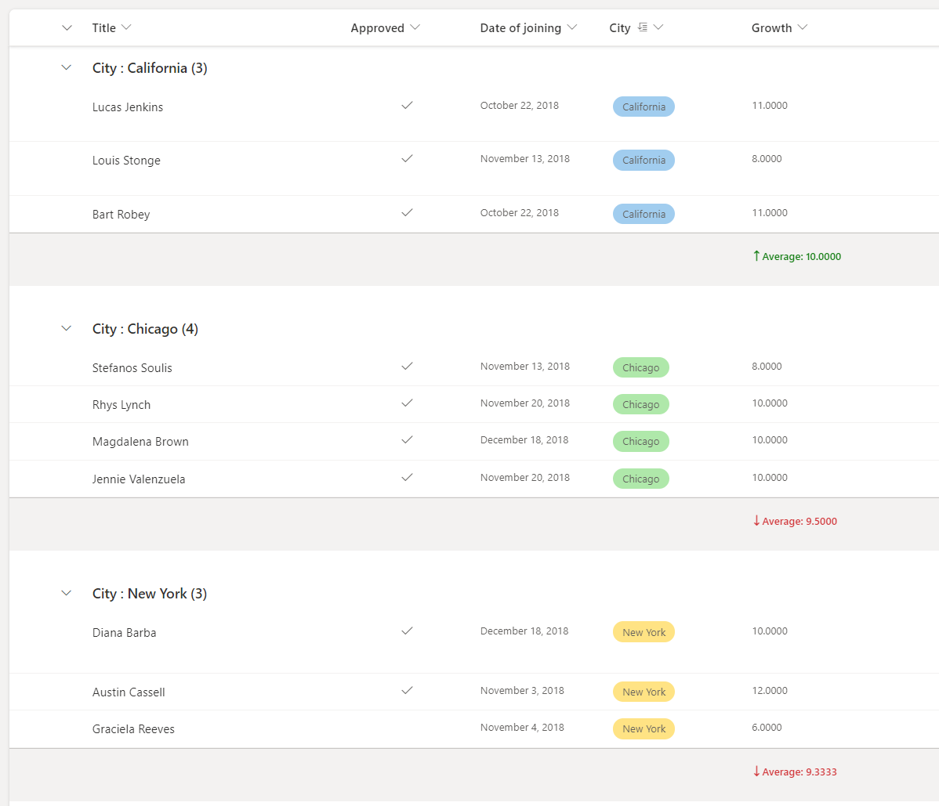Open the Growth column header dropdown
Viewport: 939px width, 806px height.
(803, 27)
